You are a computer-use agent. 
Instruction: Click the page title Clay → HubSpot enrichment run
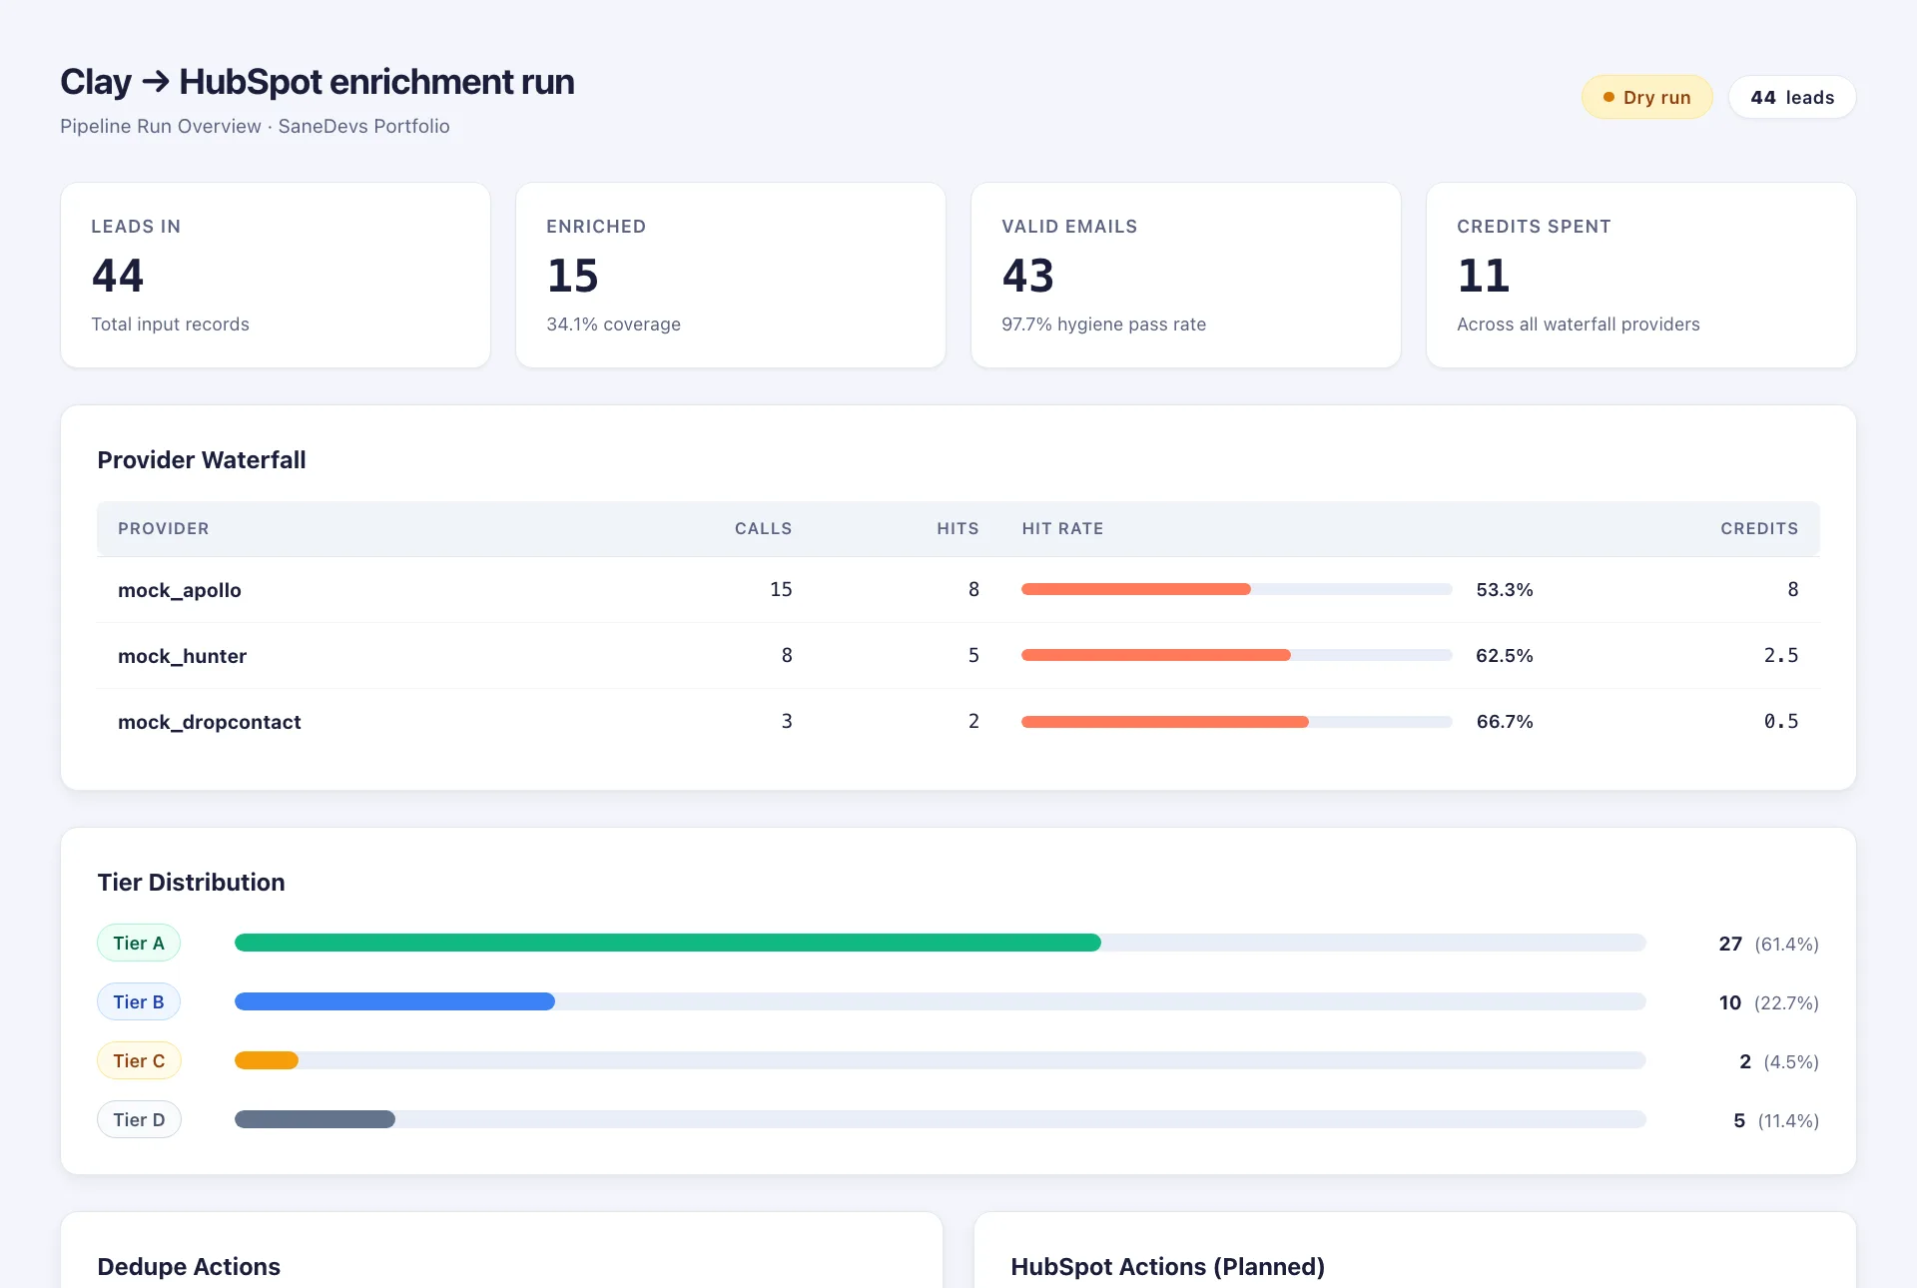coord(318,82)
